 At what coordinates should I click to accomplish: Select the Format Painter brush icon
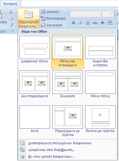[x=11, y=25]
